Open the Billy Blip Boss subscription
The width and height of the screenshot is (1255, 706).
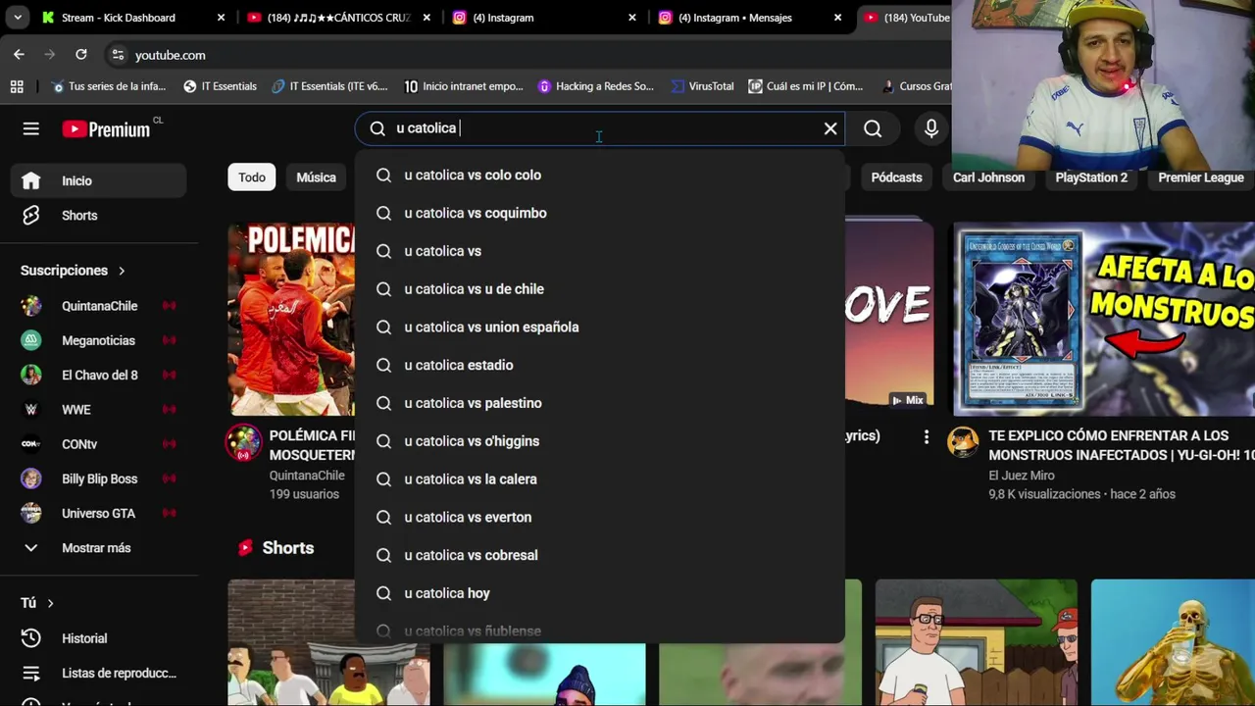[98, 479]
